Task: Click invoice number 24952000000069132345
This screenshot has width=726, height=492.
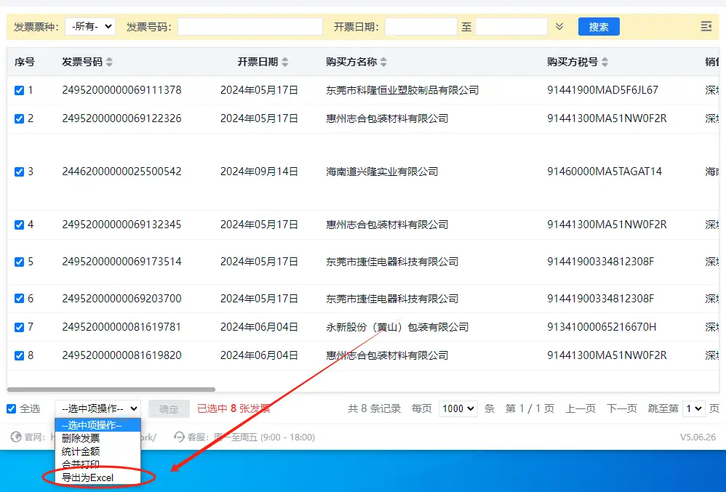Action: [x=121, y=225]
